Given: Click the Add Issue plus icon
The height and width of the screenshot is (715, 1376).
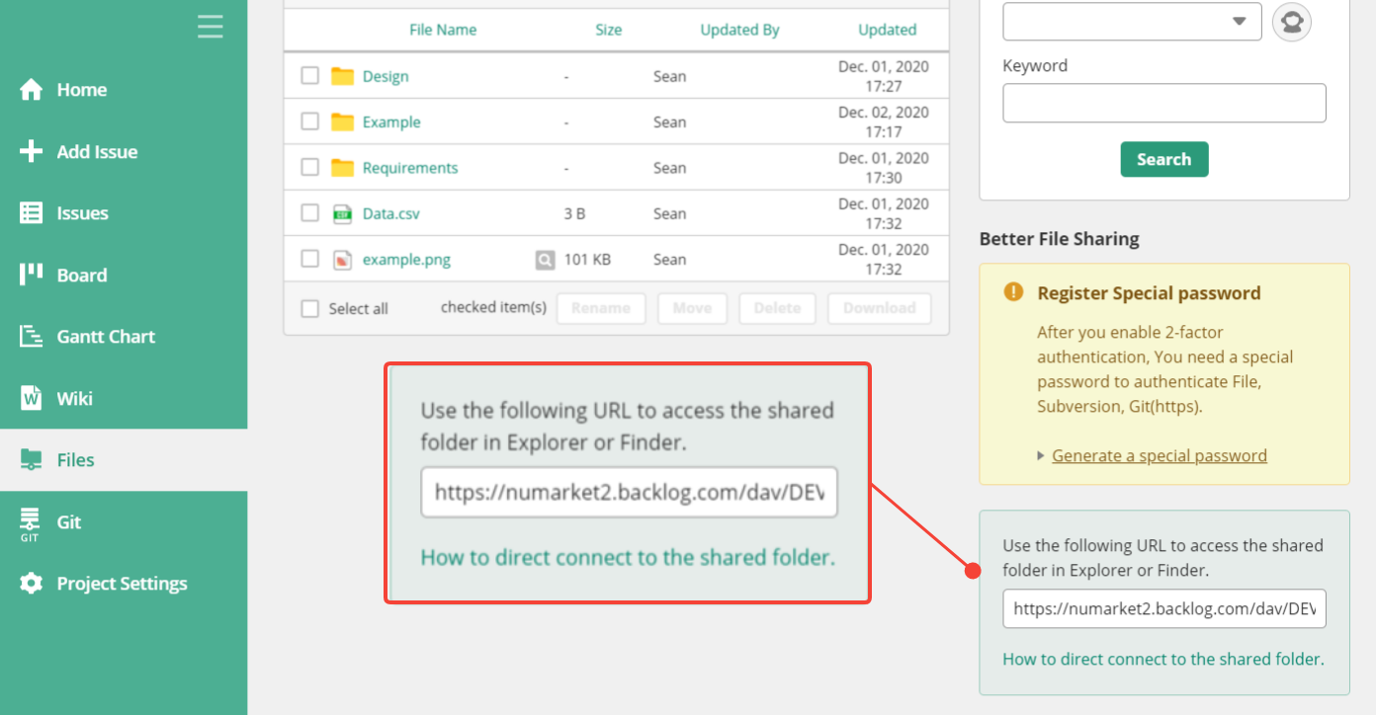Looking at the screenshot, I should coord(31,151).
